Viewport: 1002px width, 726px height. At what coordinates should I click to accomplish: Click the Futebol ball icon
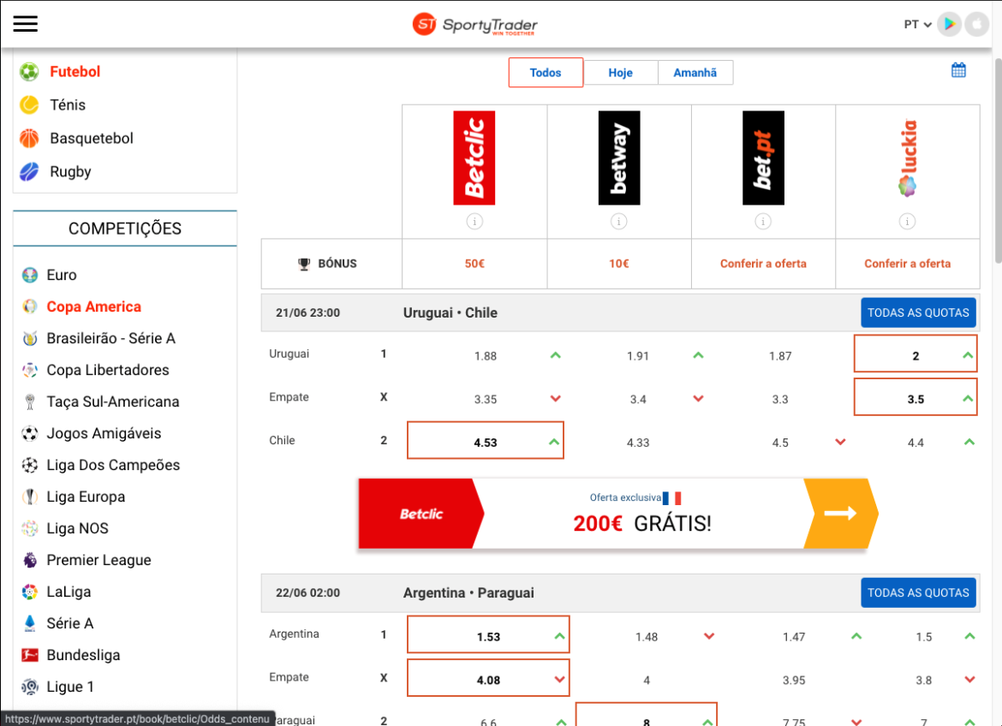pos(29,72)
